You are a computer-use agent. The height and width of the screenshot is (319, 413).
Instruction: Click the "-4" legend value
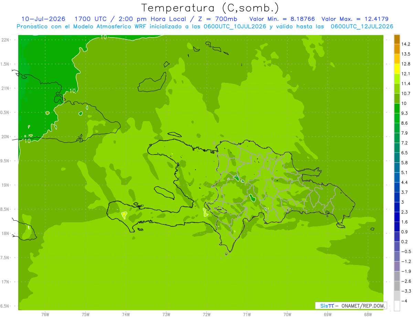[405, 301]
